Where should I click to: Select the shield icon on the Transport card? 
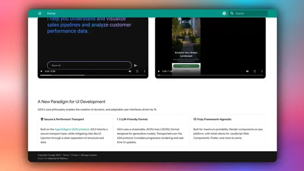click(x=42, y=119)
